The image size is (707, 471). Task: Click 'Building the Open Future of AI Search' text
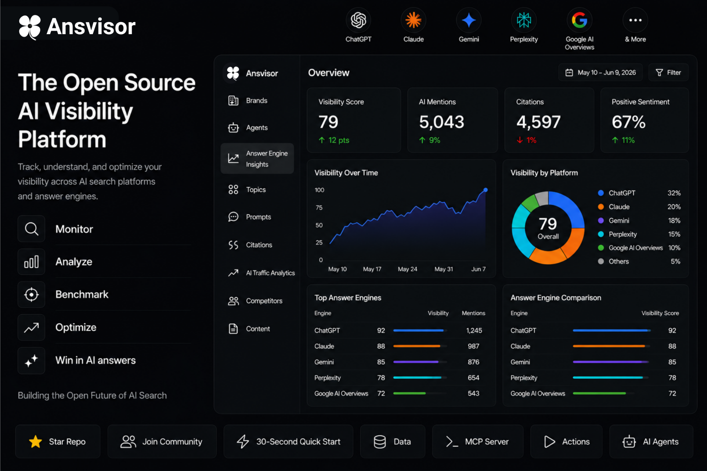point(92,395)
